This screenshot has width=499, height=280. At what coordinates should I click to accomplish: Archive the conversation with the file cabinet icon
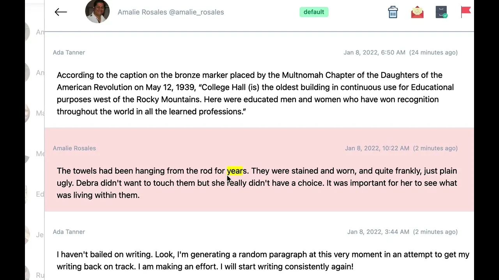pos(441,12)
